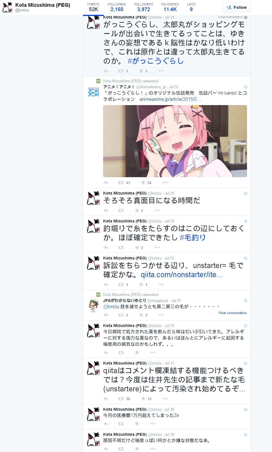The image size is (272, 452).
Task: Retweet the #毛釣り tweet
Action: [121, 248]
